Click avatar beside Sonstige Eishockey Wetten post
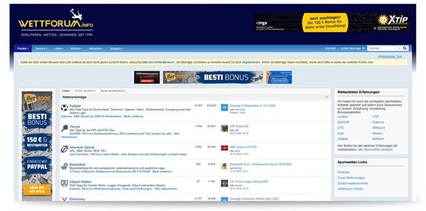This screenshot has width=426, height=211. [224, 200]
